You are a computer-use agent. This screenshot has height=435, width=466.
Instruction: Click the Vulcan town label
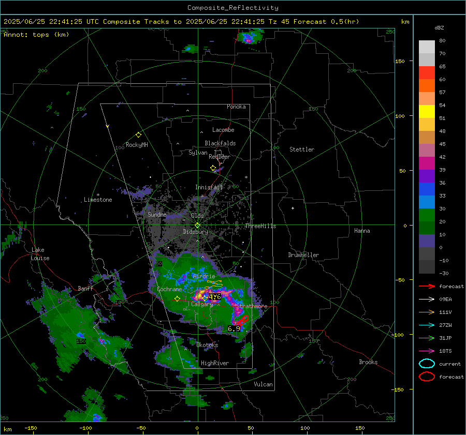point(264,384)
